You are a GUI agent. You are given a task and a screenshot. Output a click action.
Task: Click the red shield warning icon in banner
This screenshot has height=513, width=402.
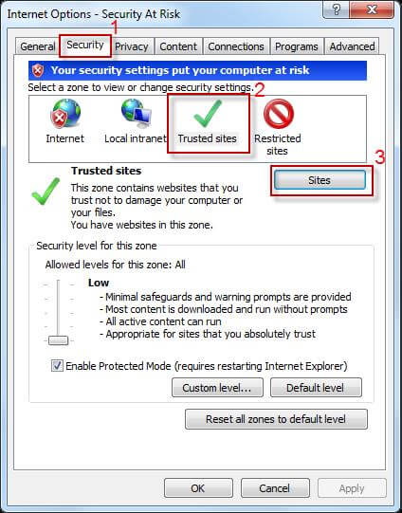tap(38, 70)
